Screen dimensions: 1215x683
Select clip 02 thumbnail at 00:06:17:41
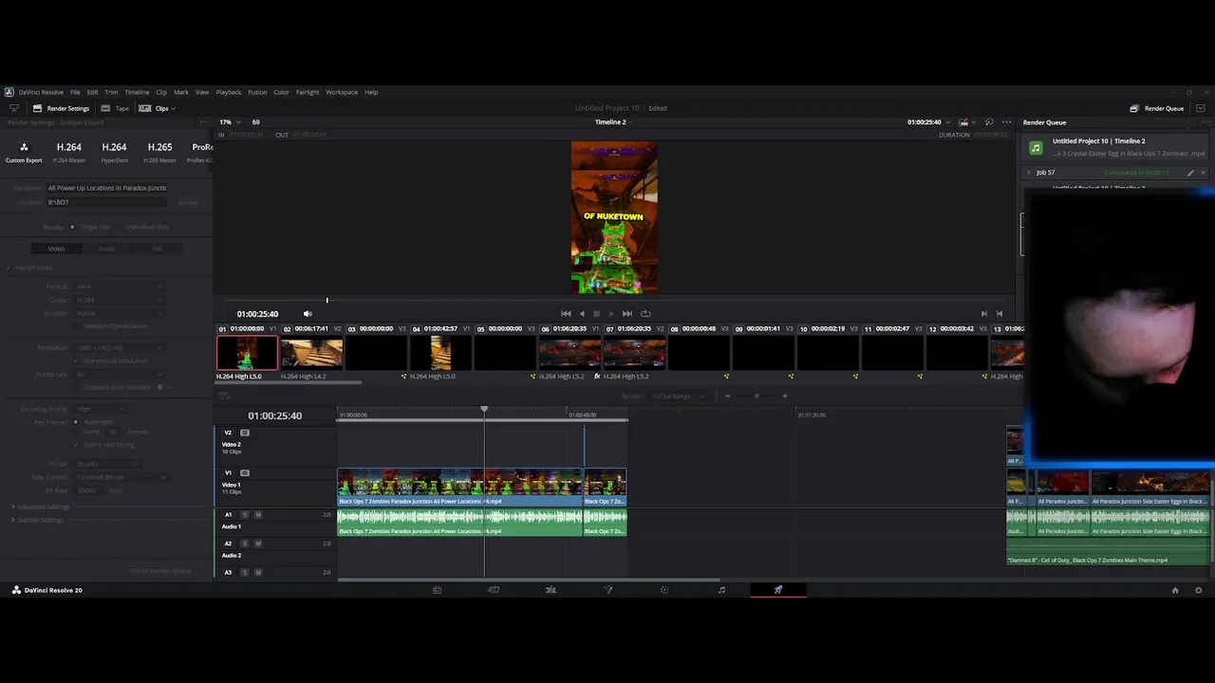click(x=312, y=353)
